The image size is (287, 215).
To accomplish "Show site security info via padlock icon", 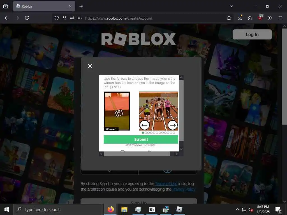I will tap(64, 18).
